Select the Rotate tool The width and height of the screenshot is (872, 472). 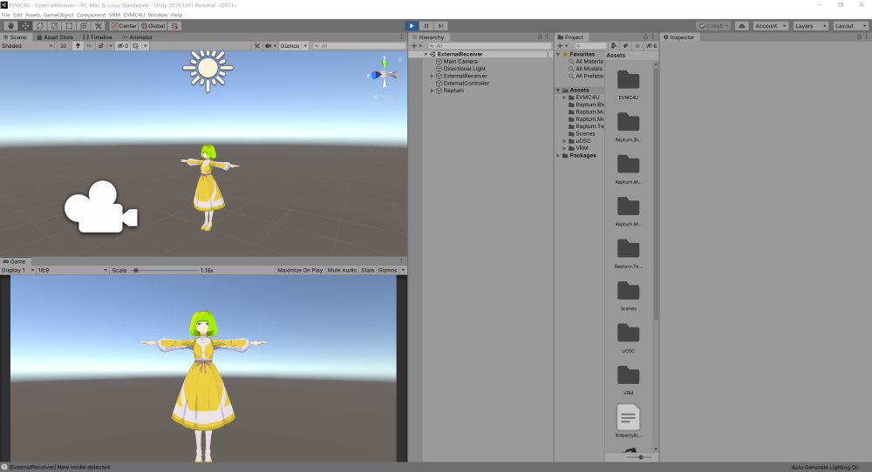(40, 25)
